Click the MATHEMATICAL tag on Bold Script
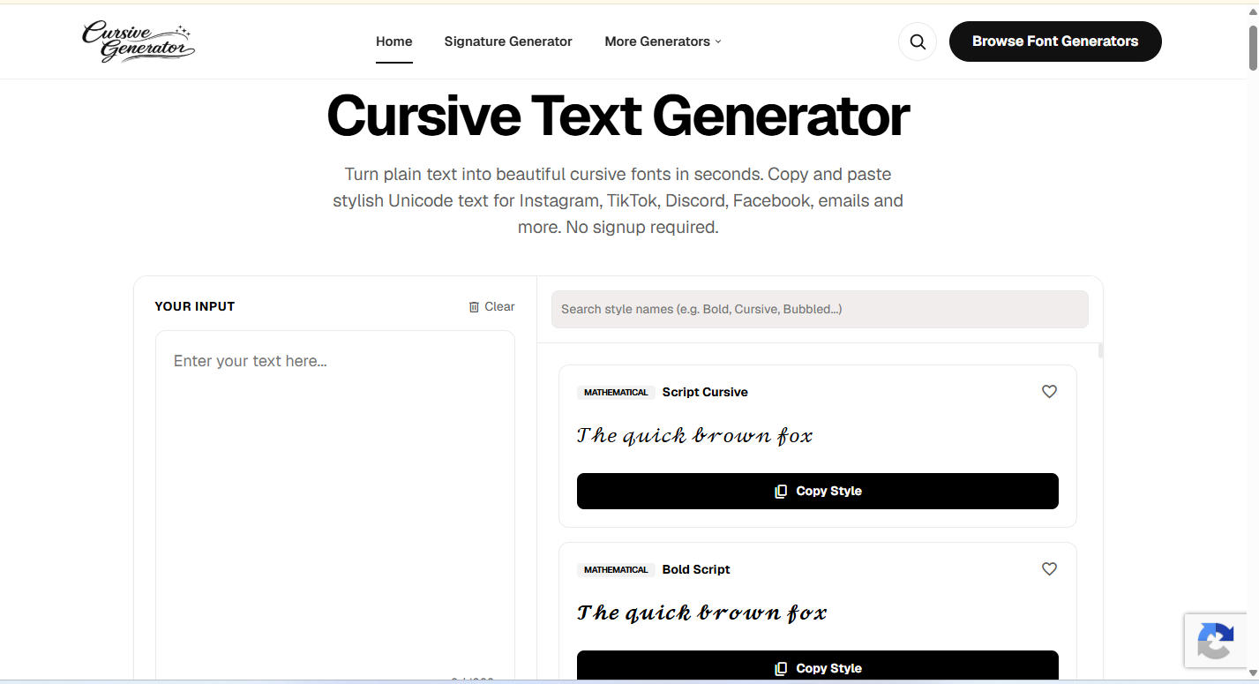 (x=616, y=569)
